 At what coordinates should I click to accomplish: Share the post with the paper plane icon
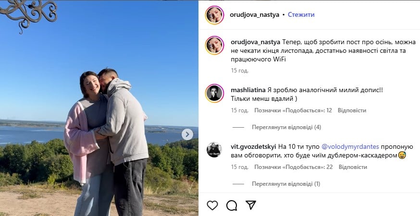[x=251, y=205]
